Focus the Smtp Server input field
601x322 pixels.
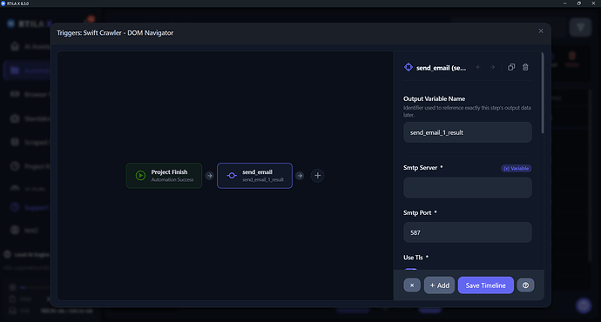[468, 188]
